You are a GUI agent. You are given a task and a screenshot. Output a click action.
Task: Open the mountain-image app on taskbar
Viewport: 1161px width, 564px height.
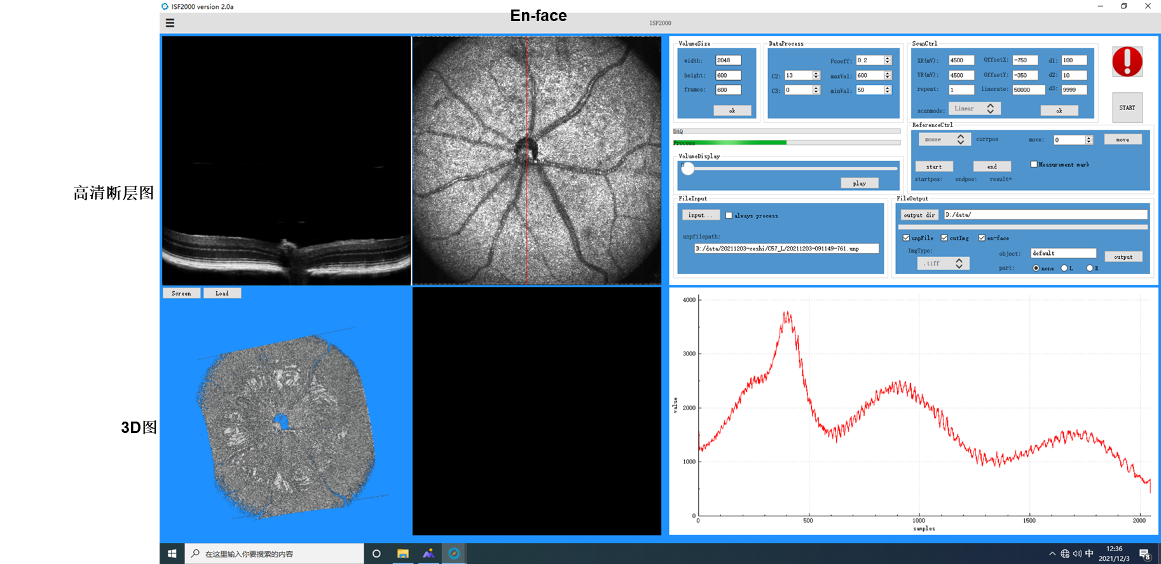click(429, 554)
